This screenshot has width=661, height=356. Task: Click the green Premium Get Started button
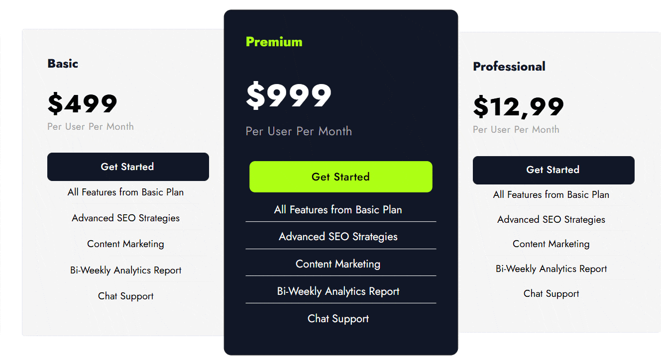click(341, 177)
